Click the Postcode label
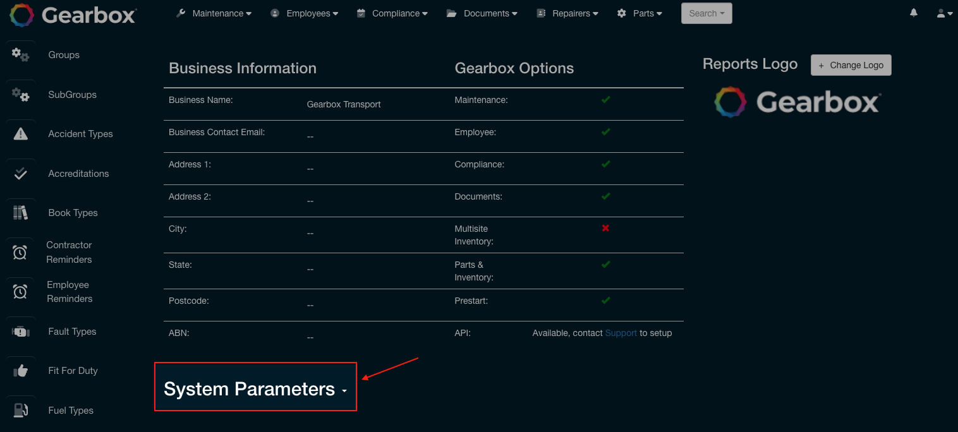Image resolution: width=958 pixels, height=432 pixels. (x=189, y=301)
